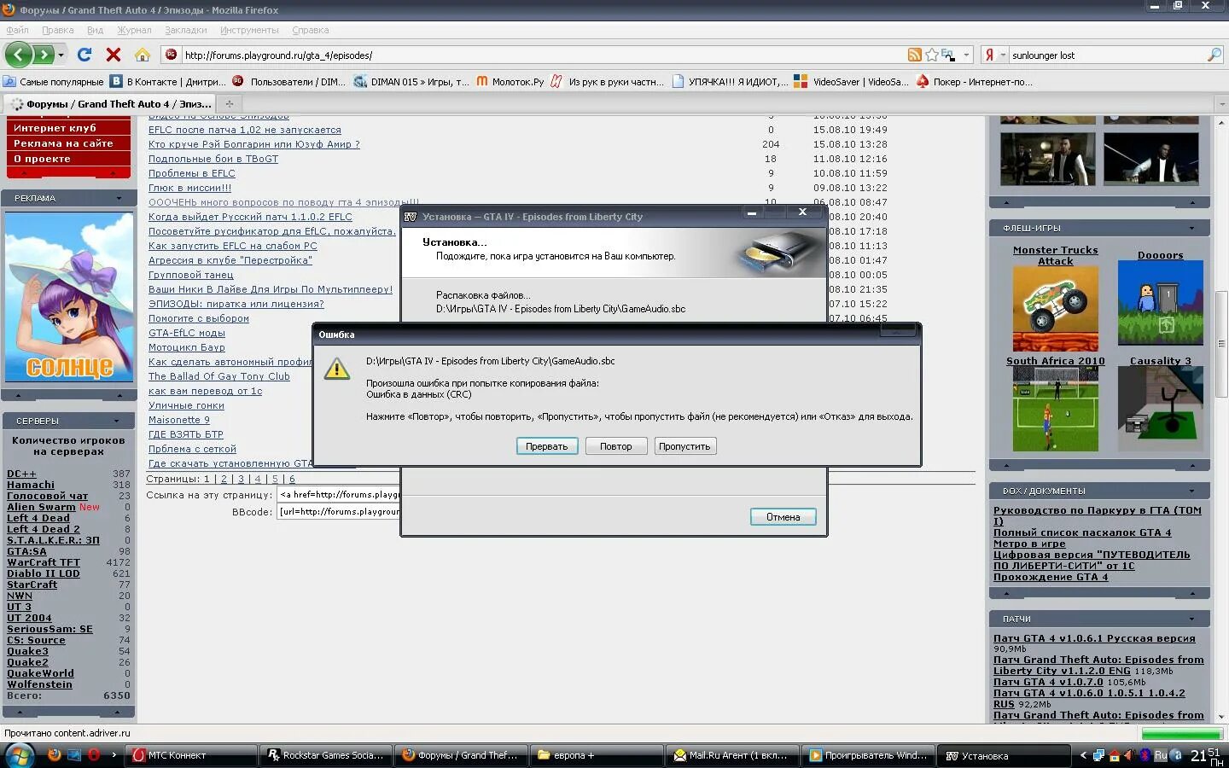
Task: Click the page loading progress bar
Action: [x=1181, y=733]
